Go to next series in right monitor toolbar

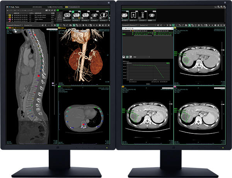click(x=167, y=25)
